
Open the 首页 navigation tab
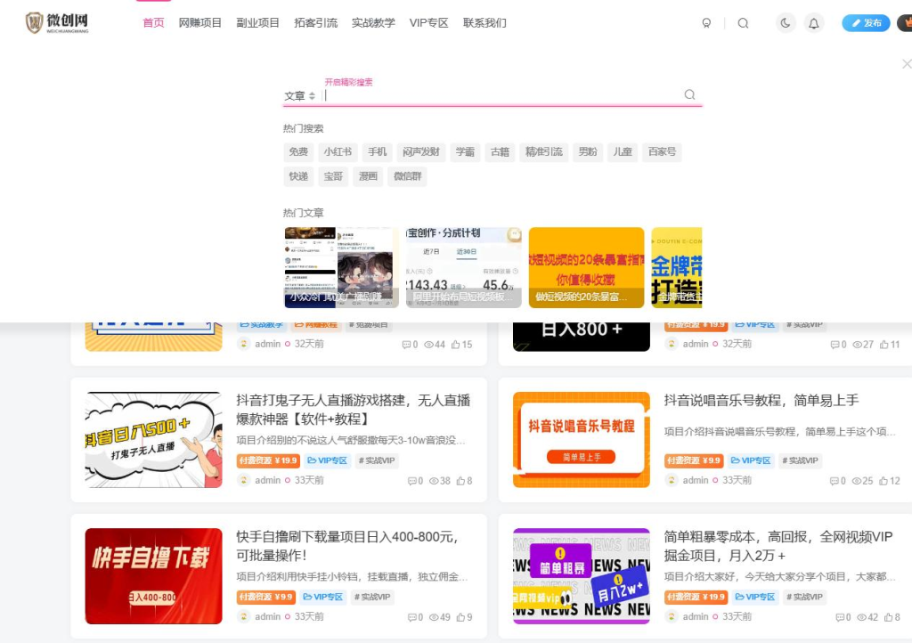coord(153,22)
